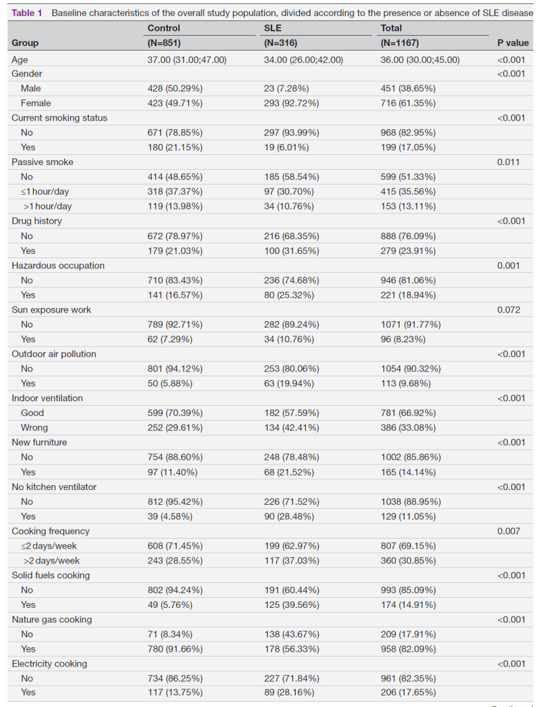Select the 'Solid fuels cooking' row label
This screenshot has width=539, height=707.
pos(51,576)
